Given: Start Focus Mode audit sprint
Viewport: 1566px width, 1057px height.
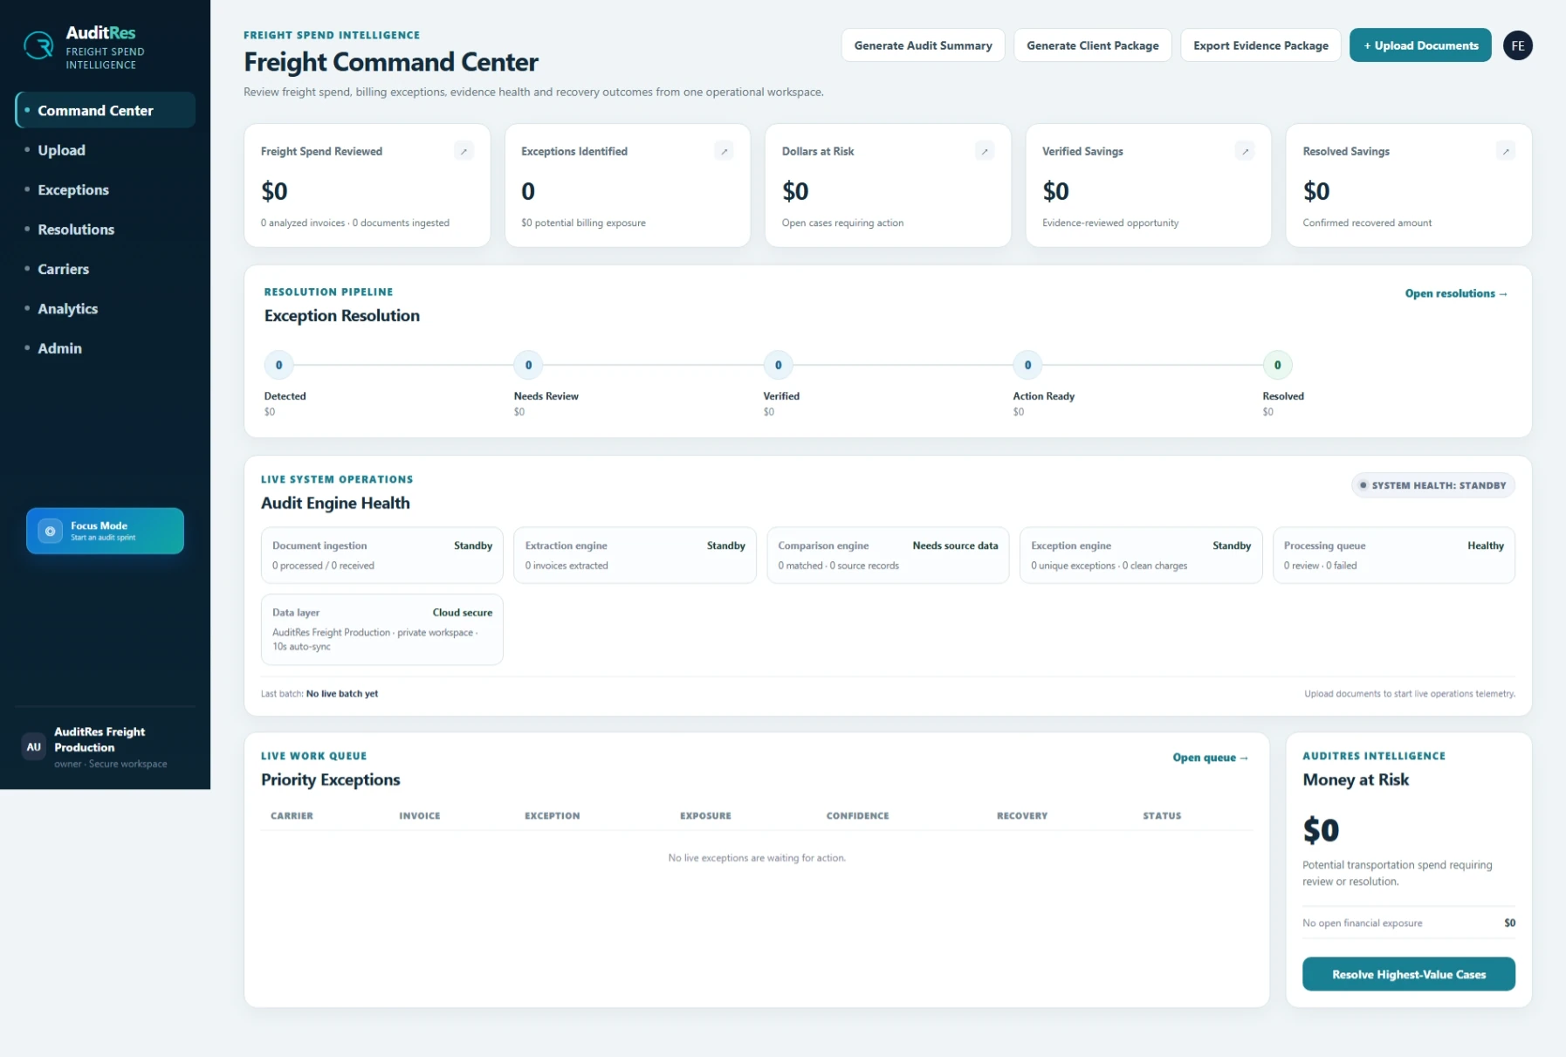Looking at the screenshot, I should click(105, 531).
